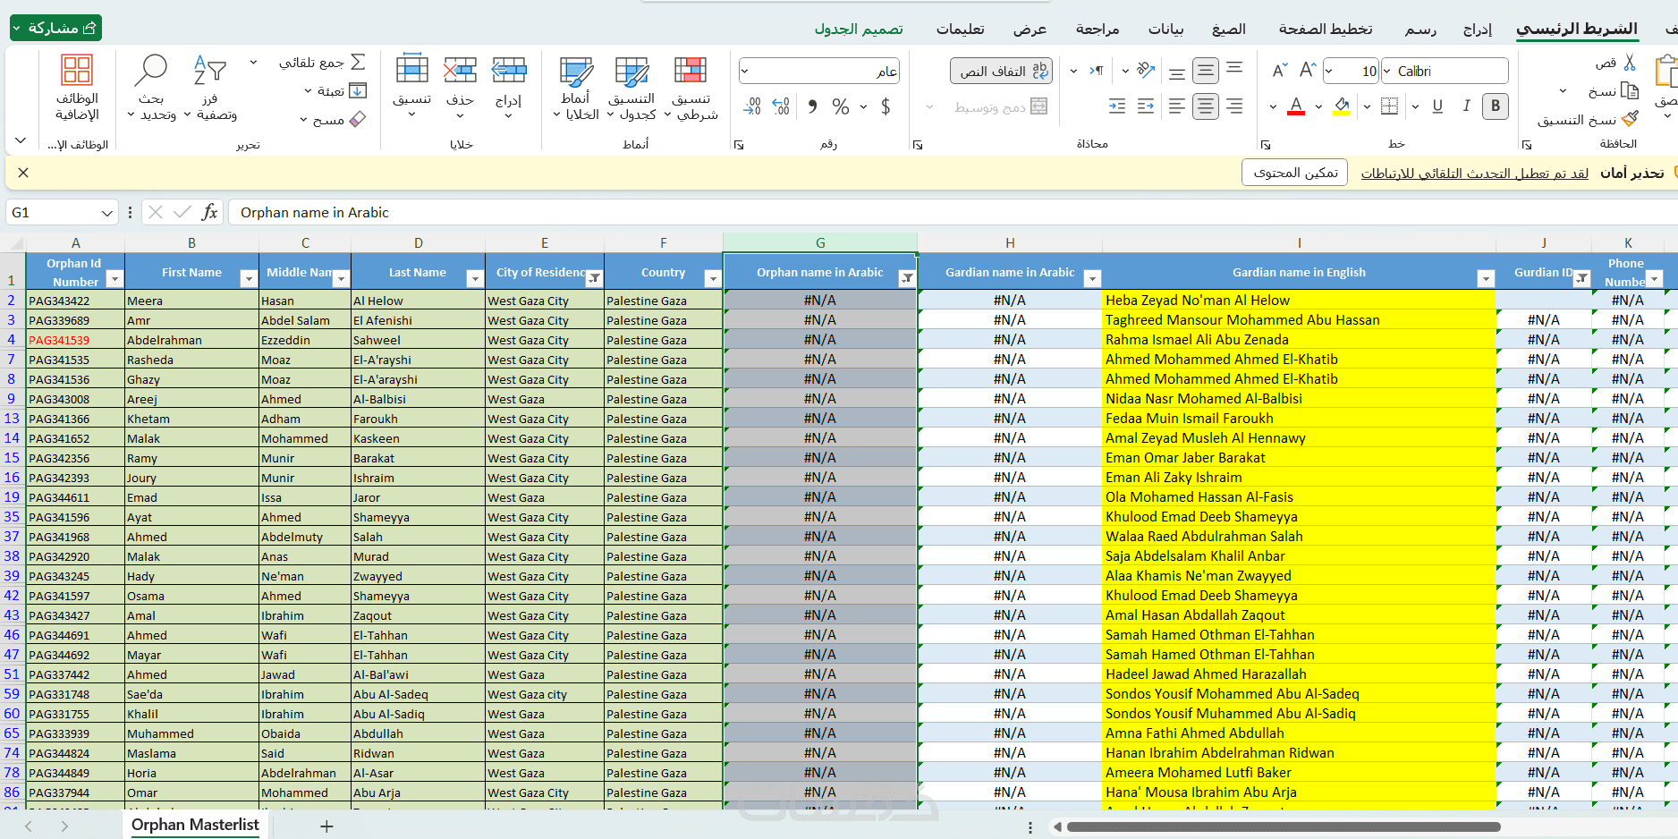Image resolution: width=1678 pixels, height=839 pixels.
Task: Open filter for Orphan name in Arabic
Action: [x=907, y=279]
